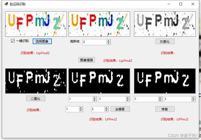
Task: Select the grayscale captcha image above 灰度化
Action: pyautogui.click(x=165, y=24)
